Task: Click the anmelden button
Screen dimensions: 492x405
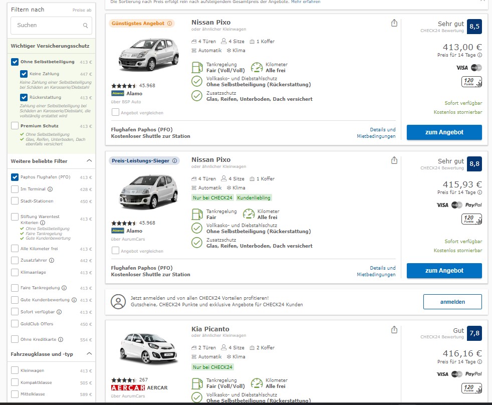Action: [x=452, y=302]
